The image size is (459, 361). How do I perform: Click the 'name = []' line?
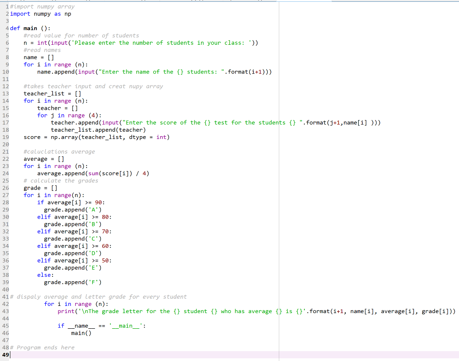[39, 57]
